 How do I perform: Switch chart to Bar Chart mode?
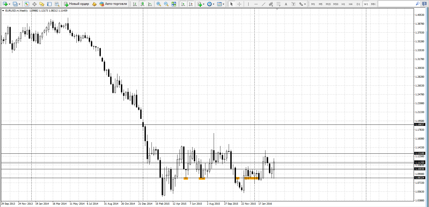tap(135, 4)
